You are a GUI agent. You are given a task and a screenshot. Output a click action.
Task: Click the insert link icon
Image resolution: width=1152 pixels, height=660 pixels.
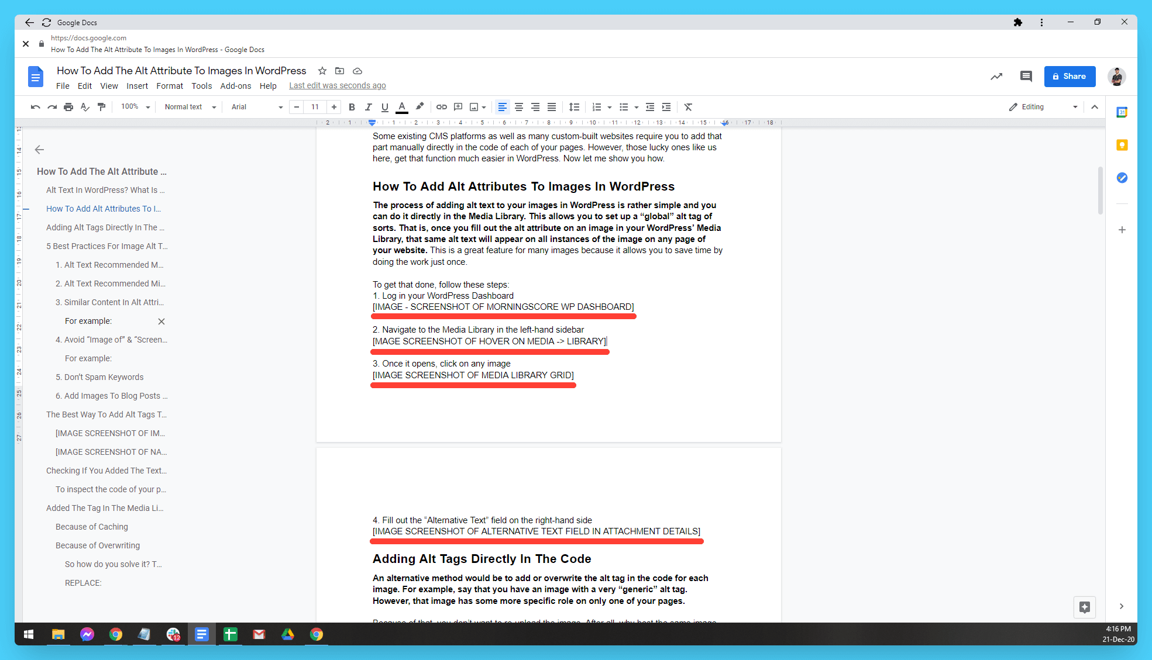pyautogui.click(x=442, y=107)
